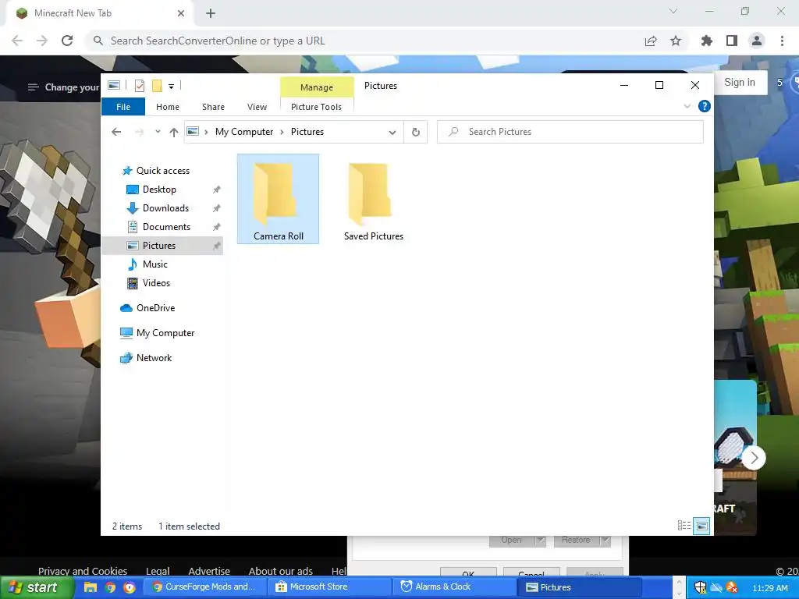799x599 pixels.
Task: Open Chrome Extensions puzzle icon
Action: point(707,41)
